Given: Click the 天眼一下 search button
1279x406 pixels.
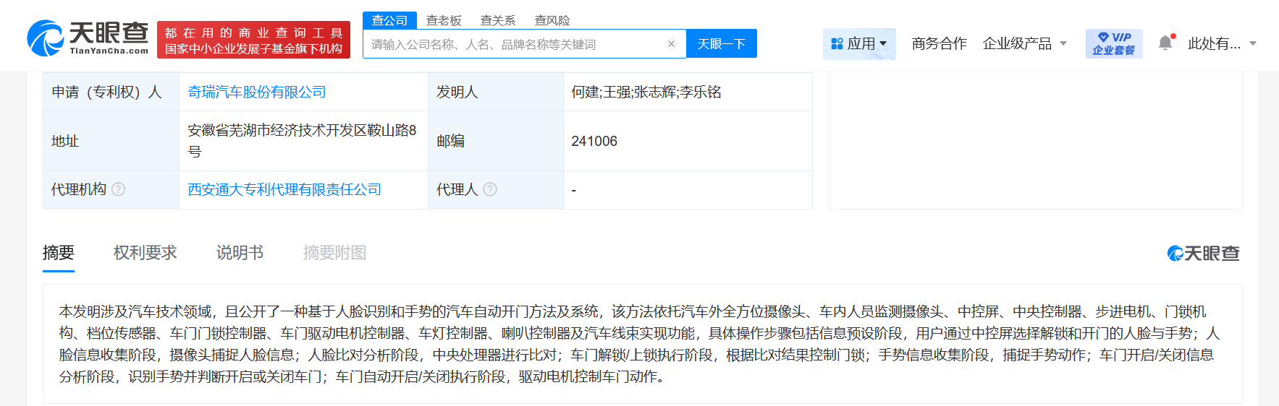Looking at the screenshot, I should 721,43.
